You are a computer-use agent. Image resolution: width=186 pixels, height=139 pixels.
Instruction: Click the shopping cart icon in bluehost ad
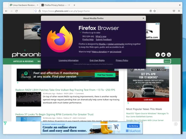pos(116,127)
